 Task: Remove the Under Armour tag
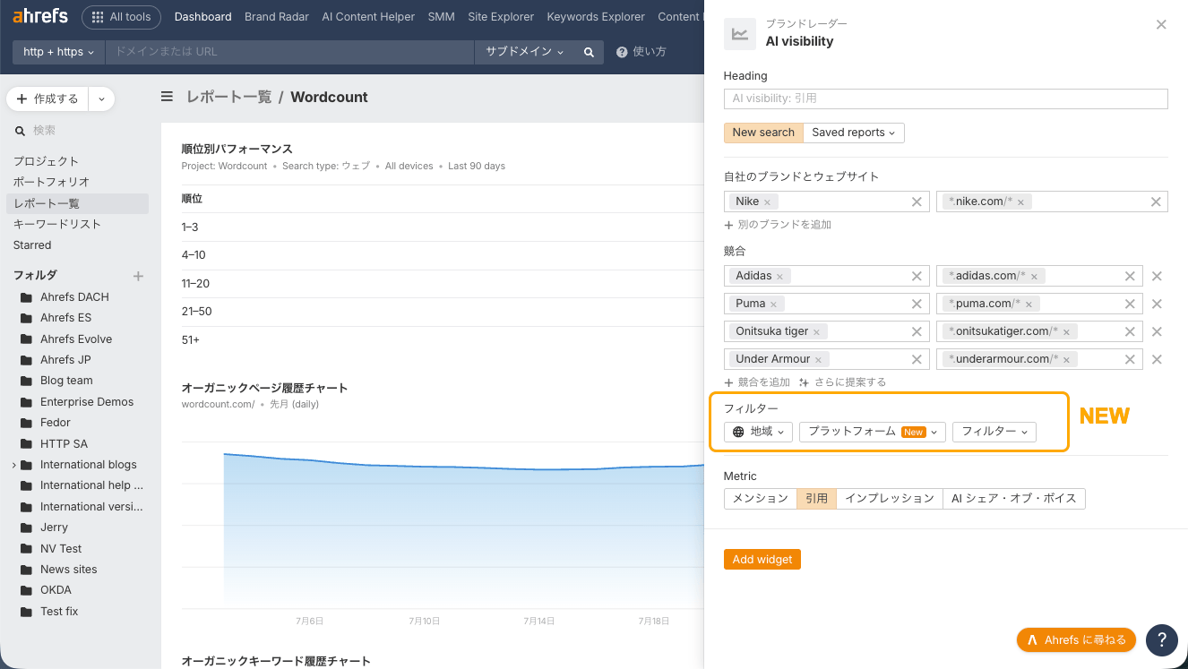click(x=818, y=360)
